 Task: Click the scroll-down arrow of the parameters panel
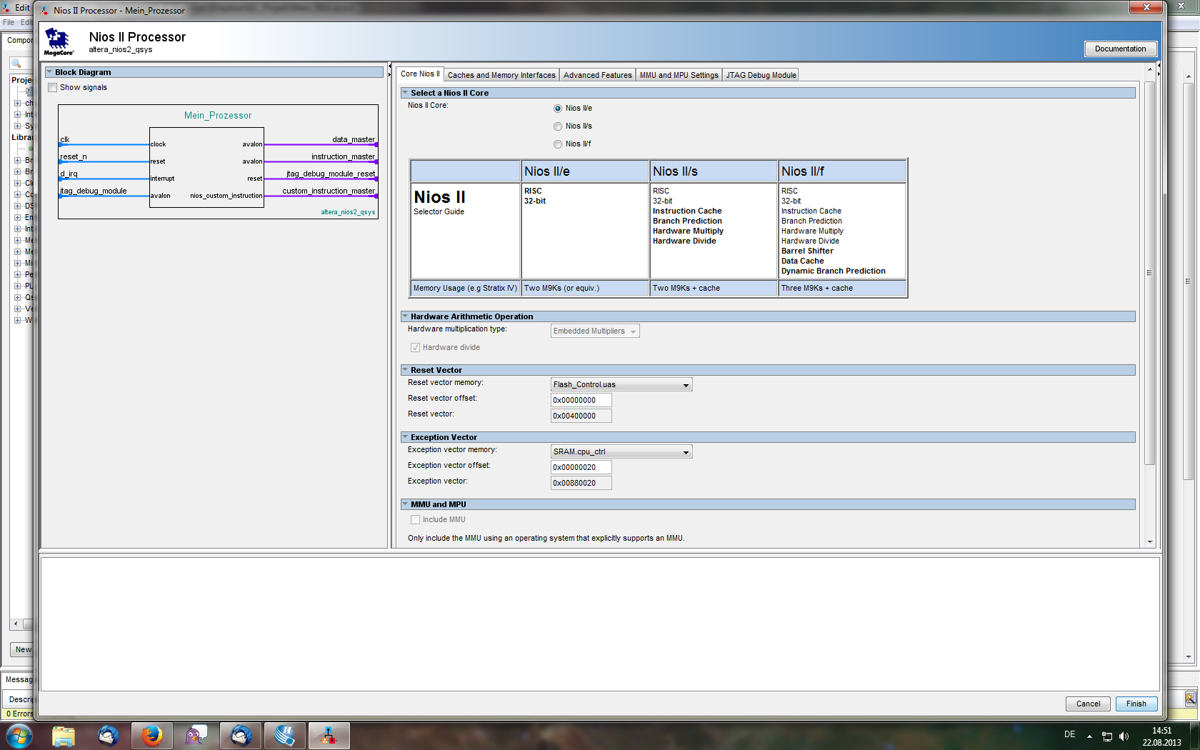(x=1150, y=542)
